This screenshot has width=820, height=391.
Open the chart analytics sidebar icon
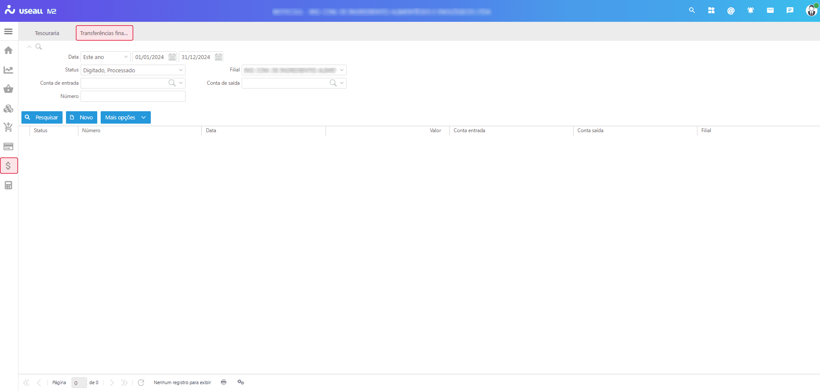[8, 70]
